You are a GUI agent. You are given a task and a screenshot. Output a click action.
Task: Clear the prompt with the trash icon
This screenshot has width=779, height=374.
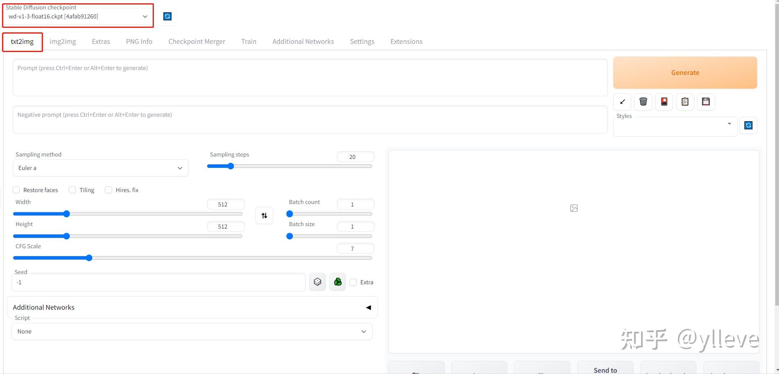644,102
